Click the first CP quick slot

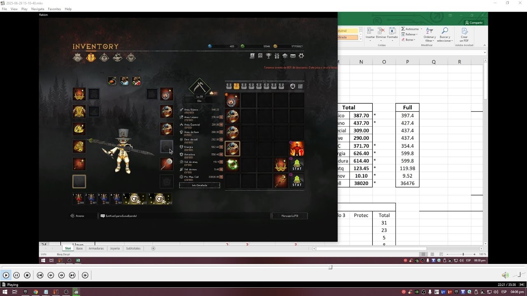135,199
